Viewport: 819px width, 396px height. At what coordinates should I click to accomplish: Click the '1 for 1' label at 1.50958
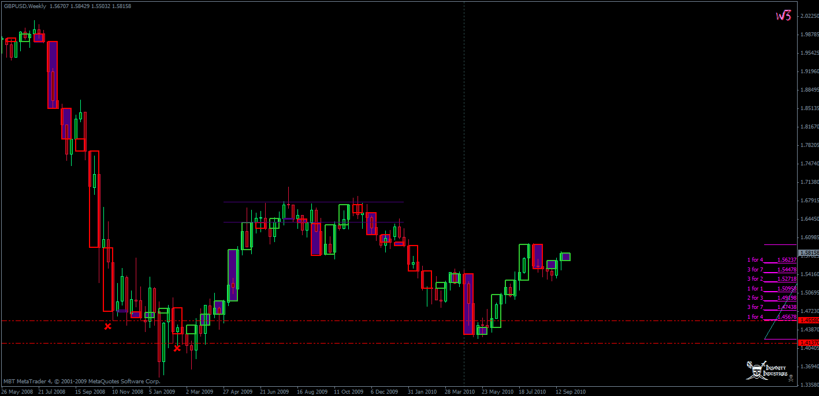tap(755, 288)
